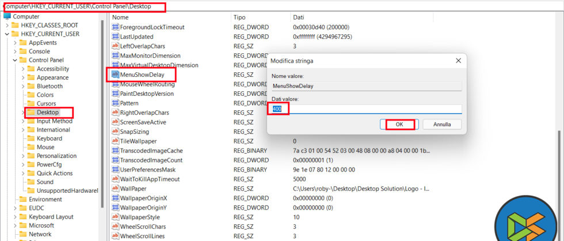Expand the Accessibility key
564x241 pixels.
(x=22, y=69)
